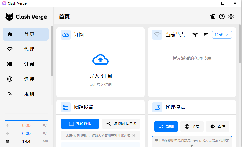Click the 网络设置 card title
The height and width of the screenshot is (147, 242).
pos(84,107)
